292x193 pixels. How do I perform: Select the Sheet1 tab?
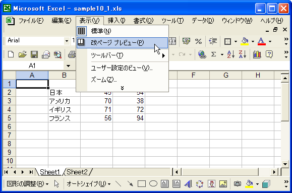click(50, 172)
